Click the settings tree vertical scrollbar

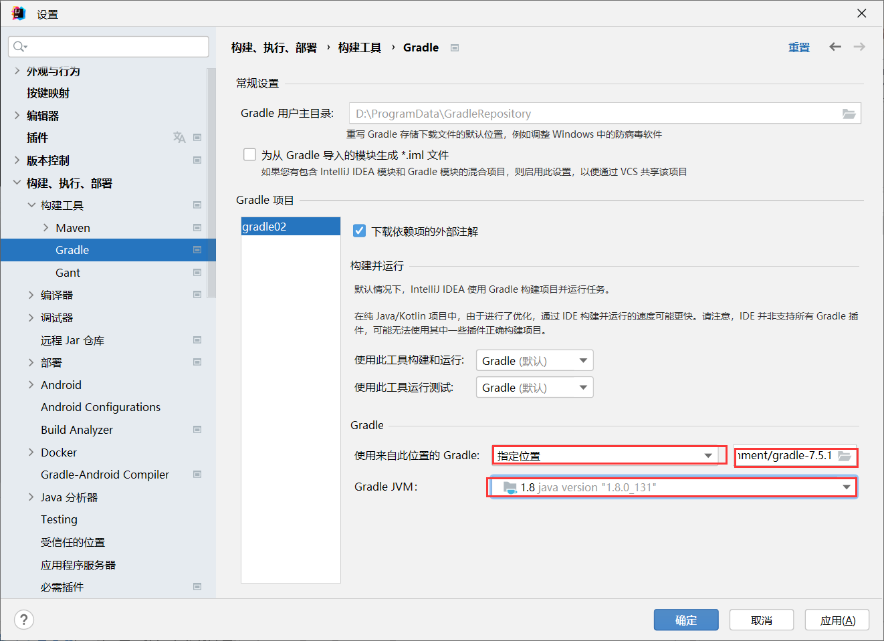(211, 182)
